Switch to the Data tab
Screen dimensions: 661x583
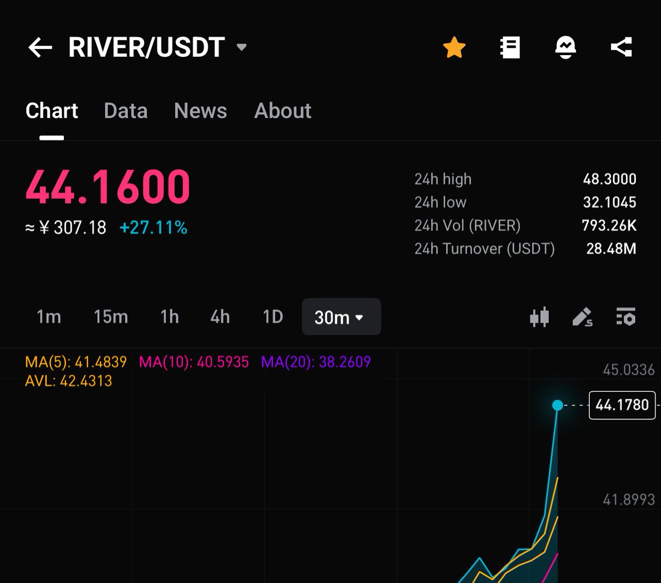pos(126,111)
